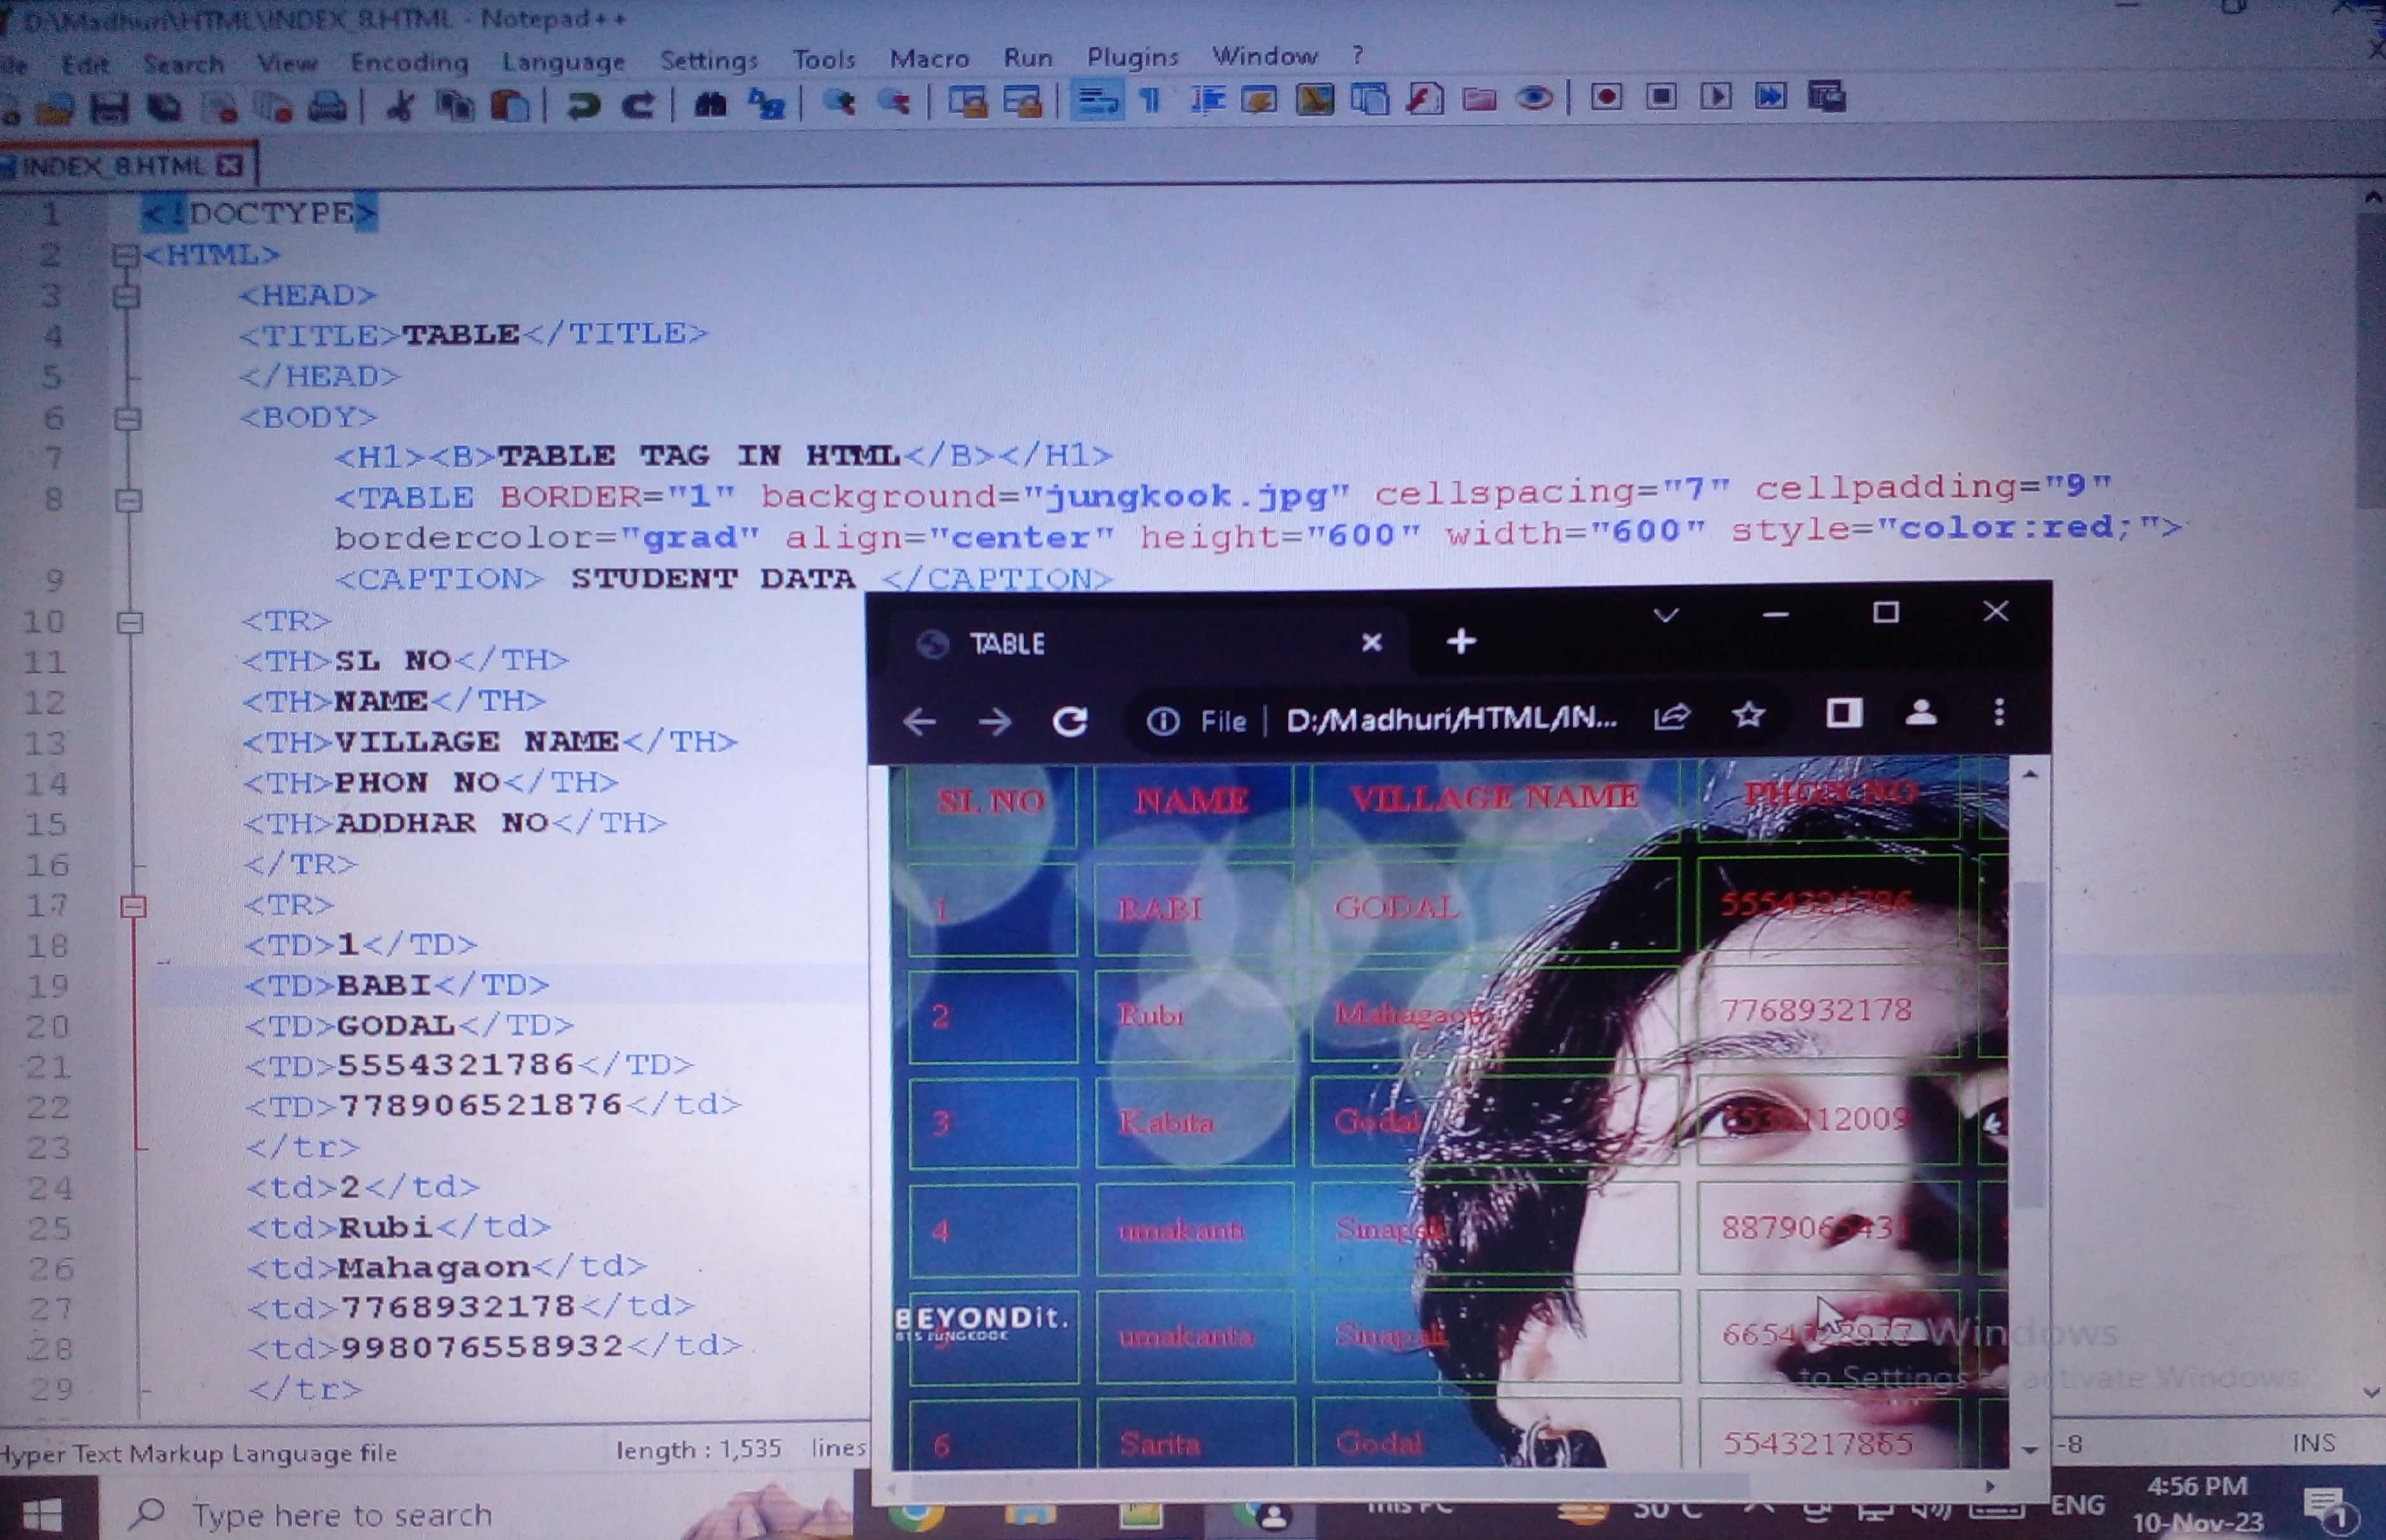Reload the TABLE browser page
Image resolution: width=2386 pixels, height=1540 pixels.
click(1069, 721)
